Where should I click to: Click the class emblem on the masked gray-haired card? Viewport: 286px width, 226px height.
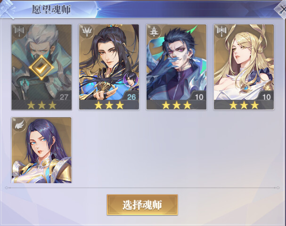point(19,31)
